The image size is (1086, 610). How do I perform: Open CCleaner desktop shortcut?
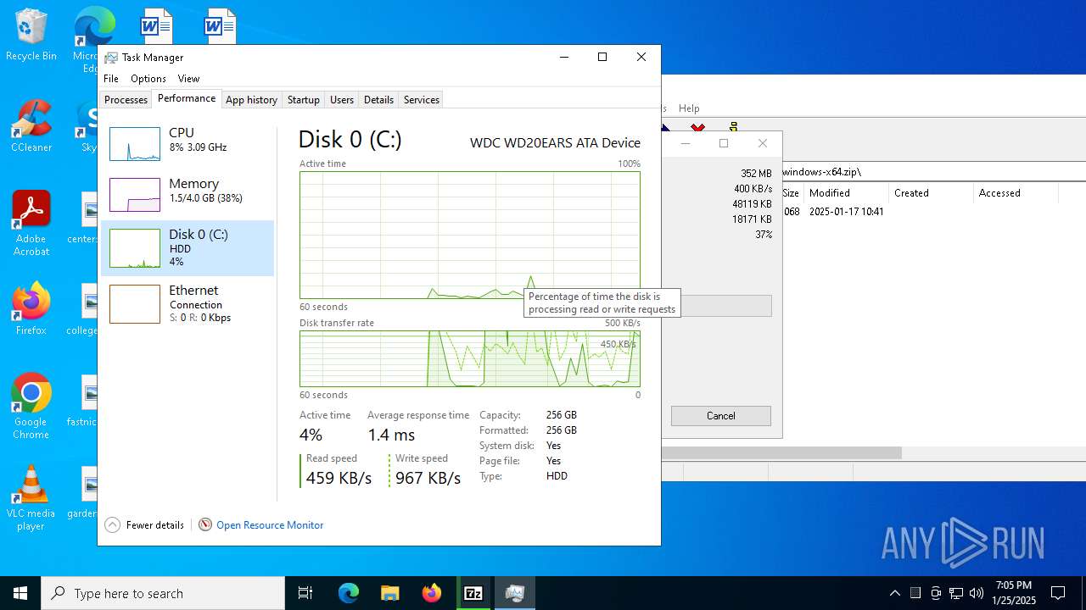[x=31, y=127]
